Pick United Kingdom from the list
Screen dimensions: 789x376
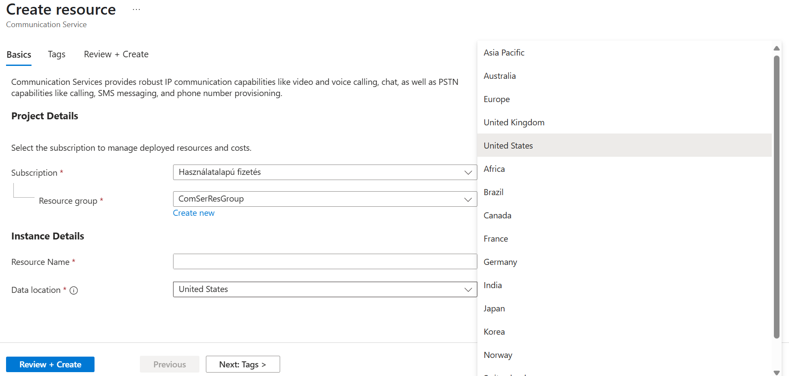[x=625, y=122]
